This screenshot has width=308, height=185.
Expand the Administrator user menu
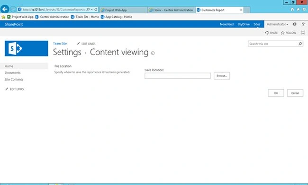(x=277, y=24)
